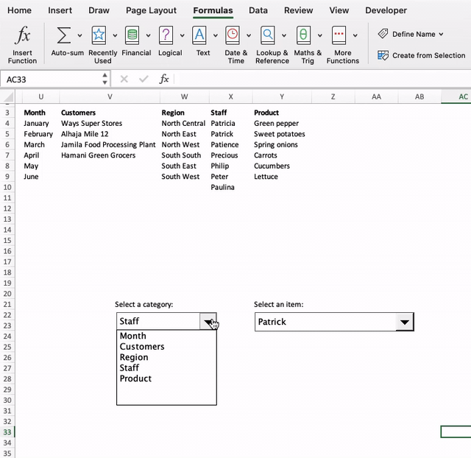Expand the Date & Time dropdown arrow
The width and height of the screenshot is (471, 458).
[x=249, y=35]
